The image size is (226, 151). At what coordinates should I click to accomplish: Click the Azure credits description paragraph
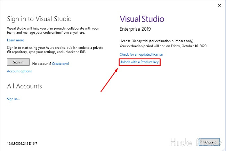pos(54,50)
